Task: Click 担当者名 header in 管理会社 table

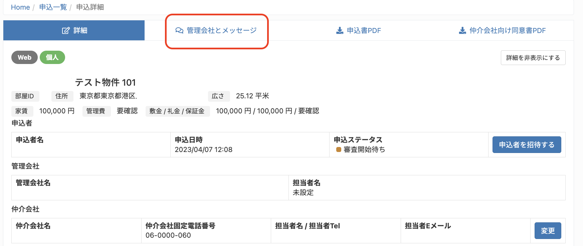Action: pyautogui.click(x=307, y=183)
